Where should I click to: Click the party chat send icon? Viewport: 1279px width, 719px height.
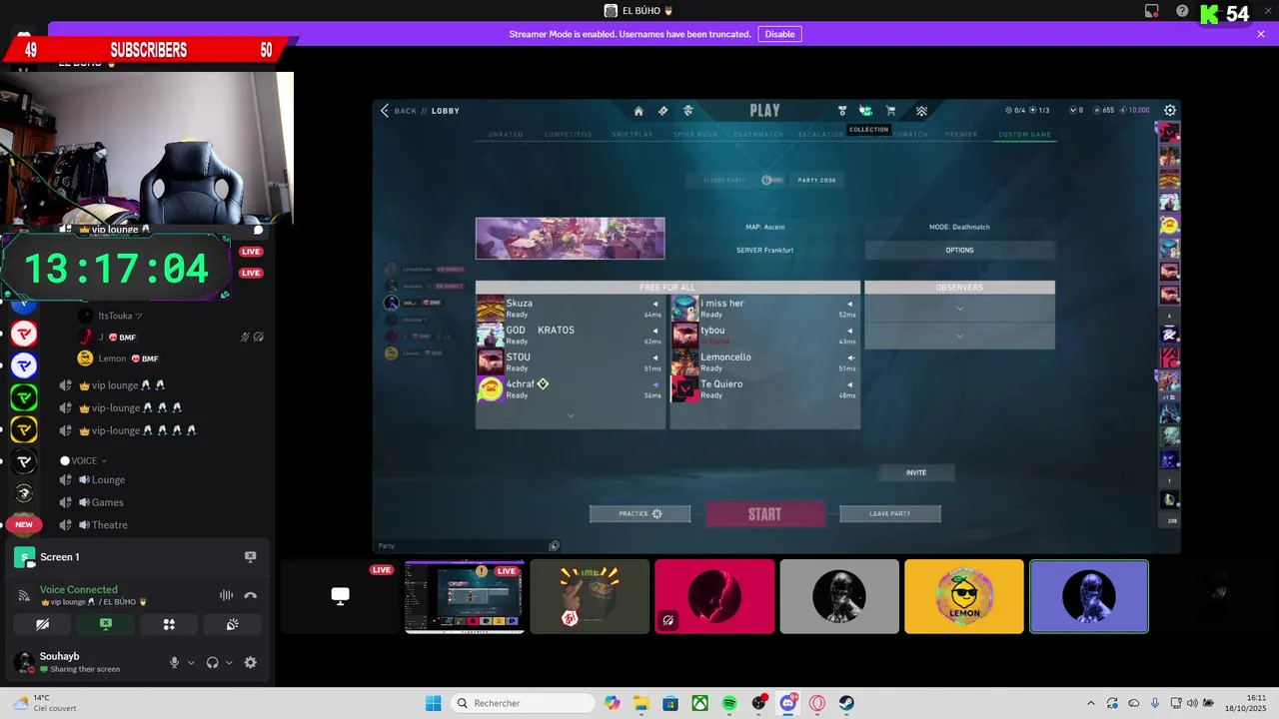(554, 545)
